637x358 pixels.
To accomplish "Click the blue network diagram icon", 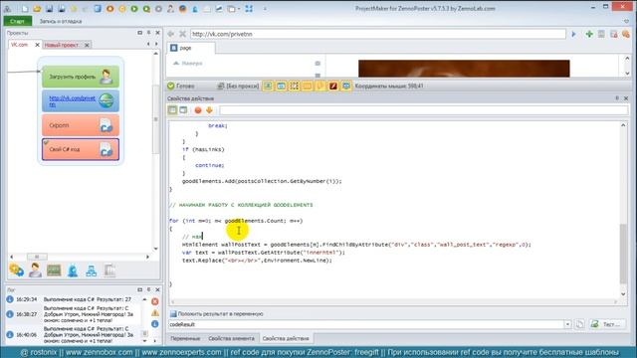I will click(92, 270).
